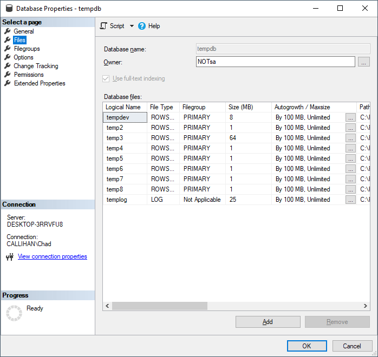Click the connection properties network icon
This screenshot has width=378, height=357.
pyautogui.click(x=9, y=257)
